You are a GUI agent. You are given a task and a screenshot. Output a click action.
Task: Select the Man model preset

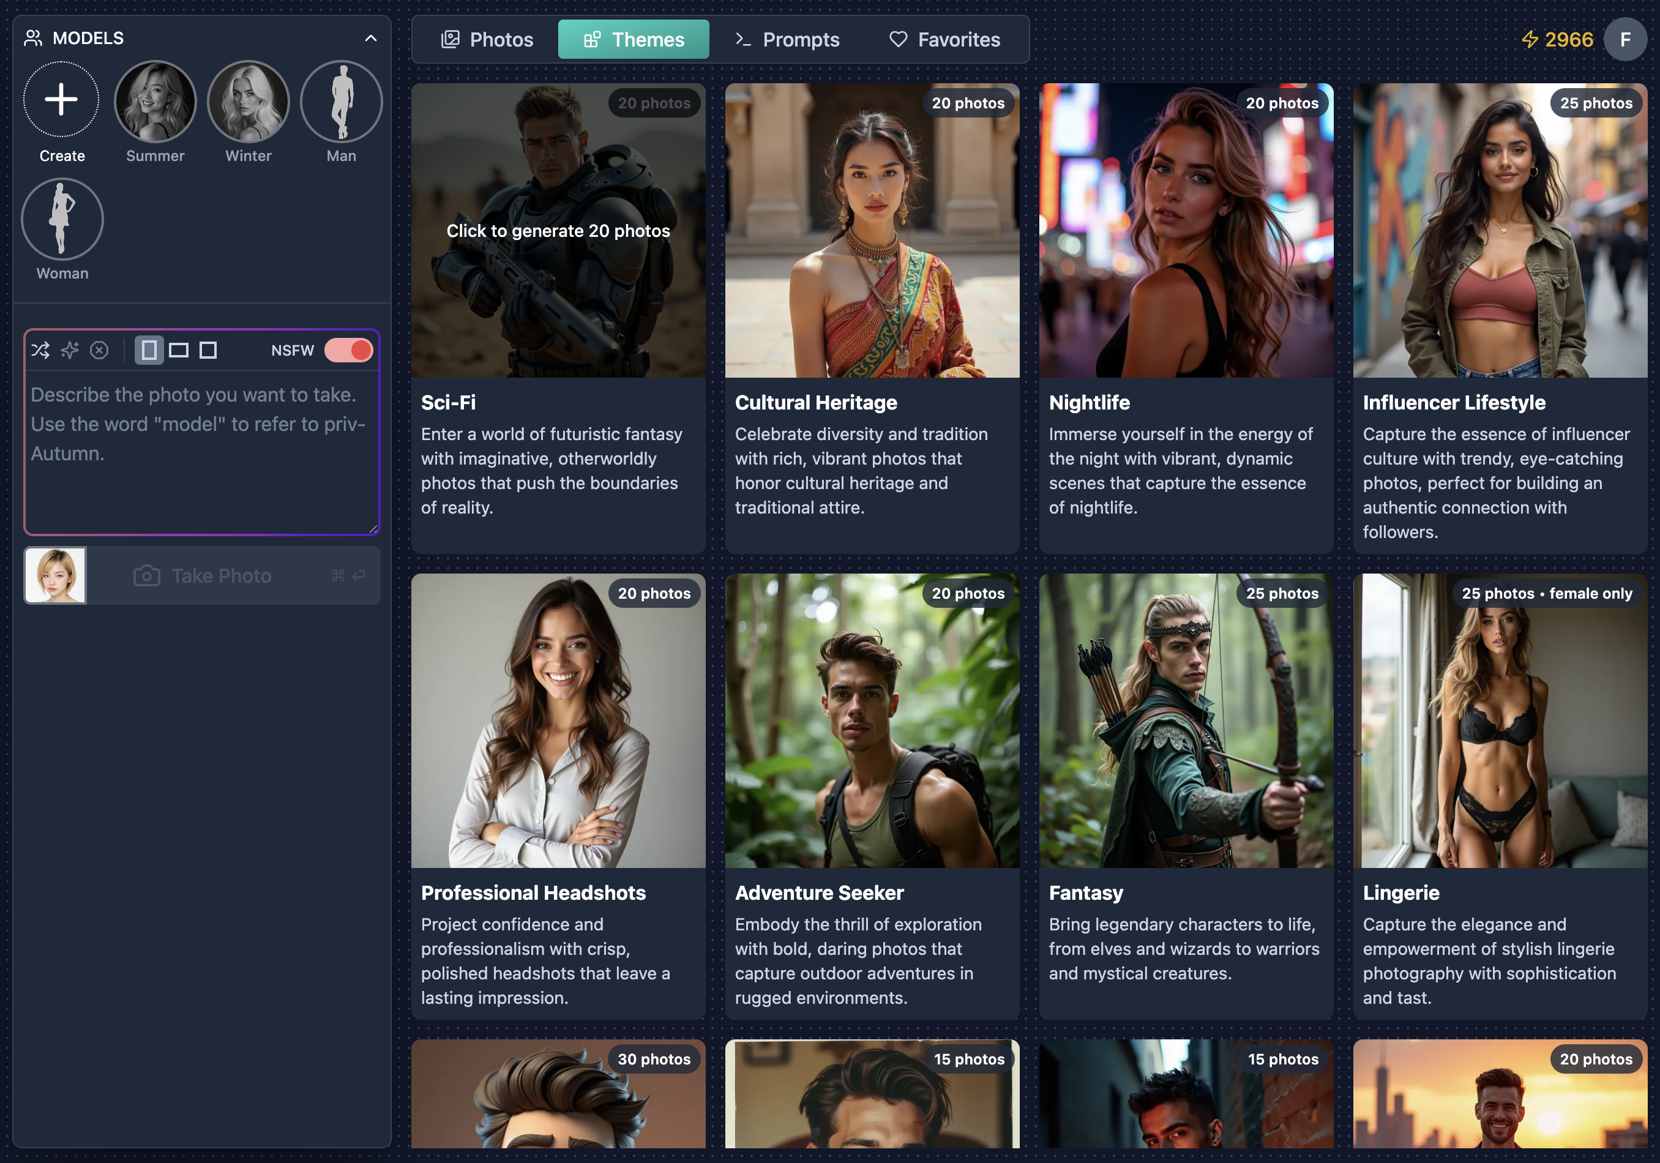(x=342, y=102)
